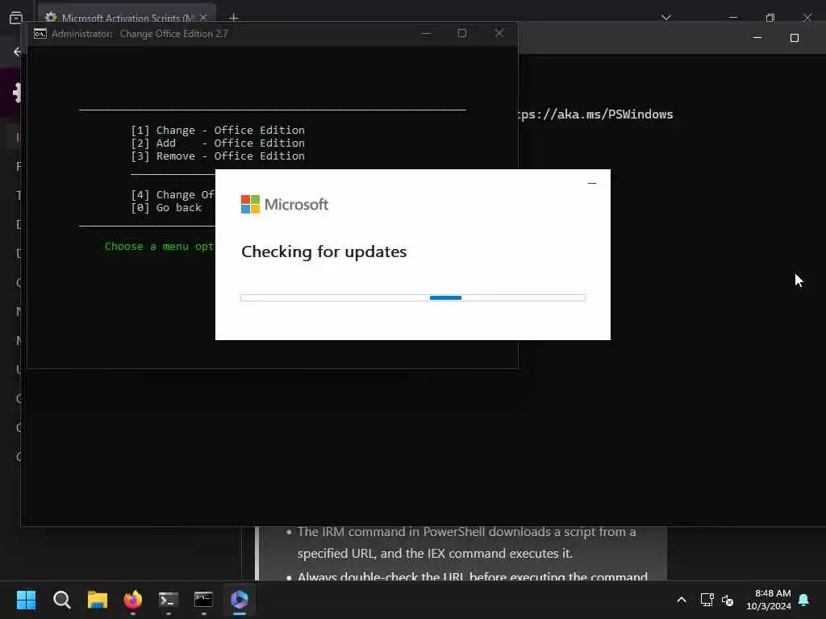Image resolution: width=826 pixels, height=619 pixels.
Task: Show hidden system tray icons
Action: point(681,600)
